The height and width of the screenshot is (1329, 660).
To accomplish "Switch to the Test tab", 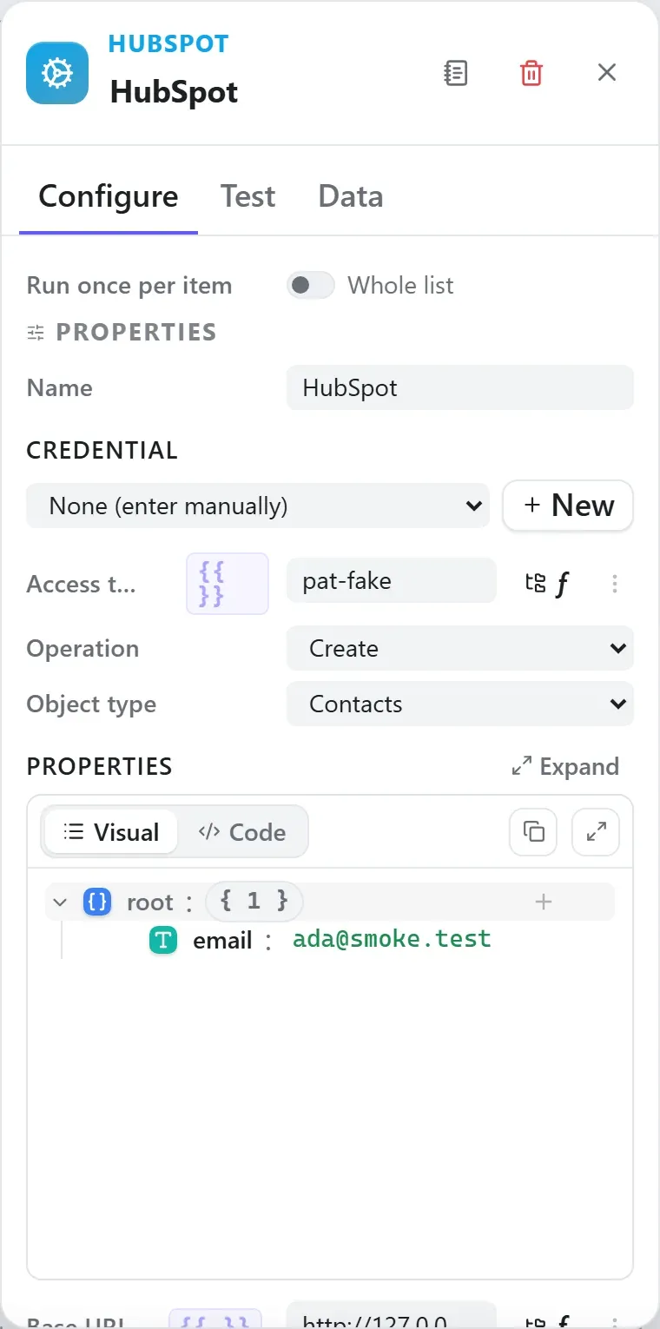I will point(247,196).
